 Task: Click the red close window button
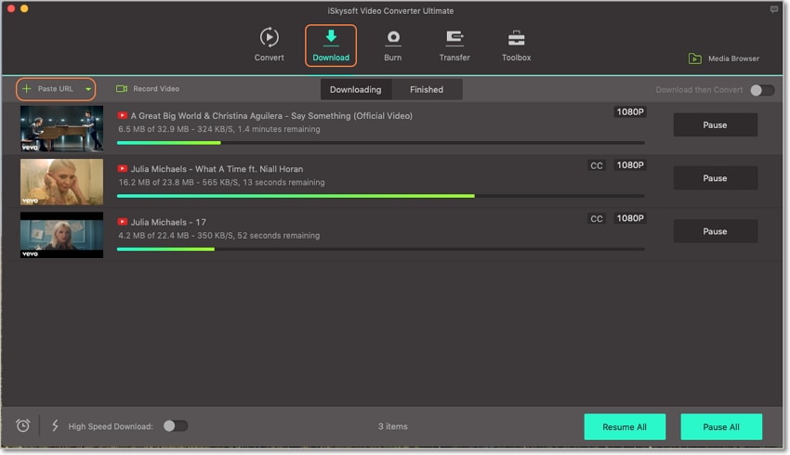pyautogui.click(x=11, y=8)
